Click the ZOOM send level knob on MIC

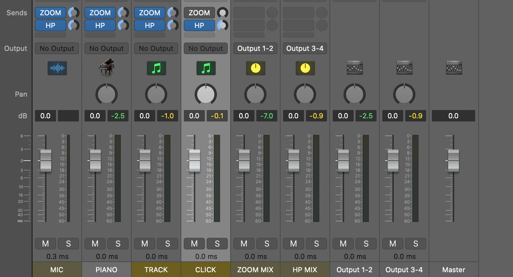pos(74,13)
